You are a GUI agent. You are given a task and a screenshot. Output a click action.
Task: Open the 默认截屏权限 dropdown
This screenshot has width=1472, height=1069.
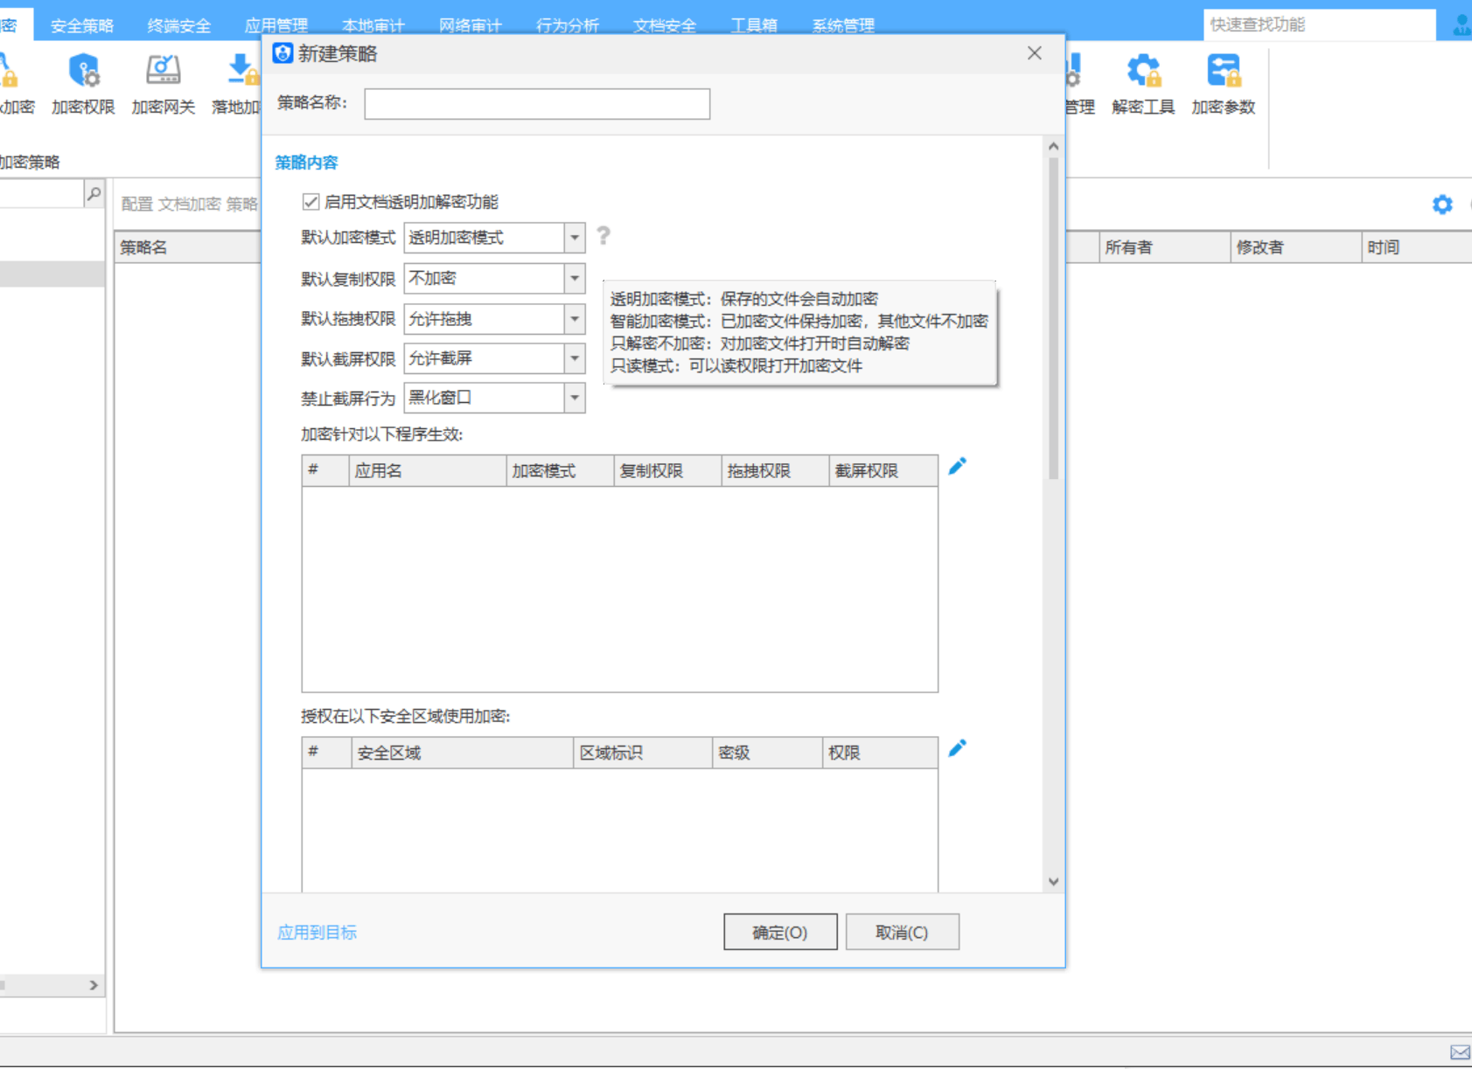575,358
